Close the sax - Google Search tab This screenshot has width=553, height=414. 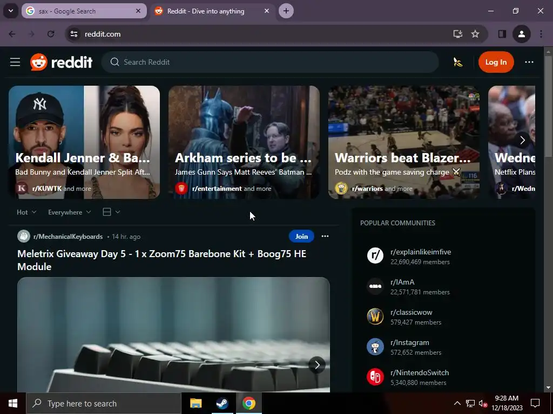point(138,11)
